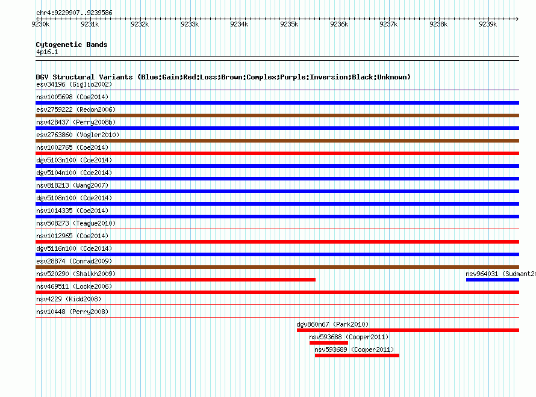Select the nsv593689 red loss bar
This screenshot has height=397, width=536.
(x=357, y=355)
